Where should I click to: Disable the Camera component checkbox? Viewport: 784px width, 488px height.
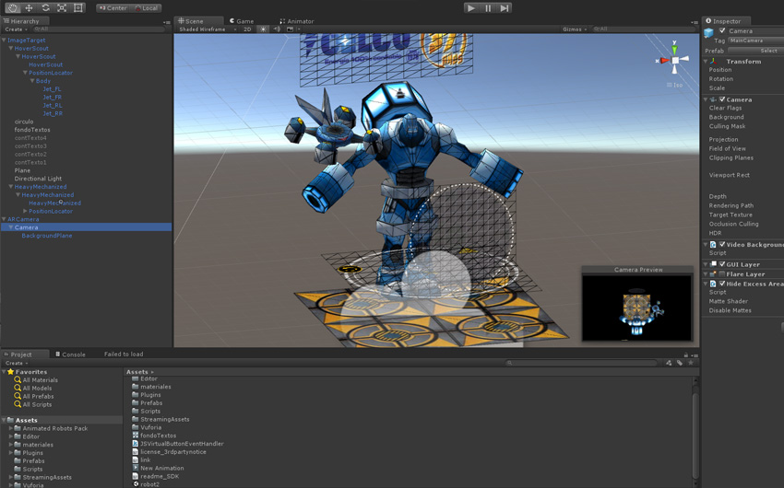tap(722, 99)
